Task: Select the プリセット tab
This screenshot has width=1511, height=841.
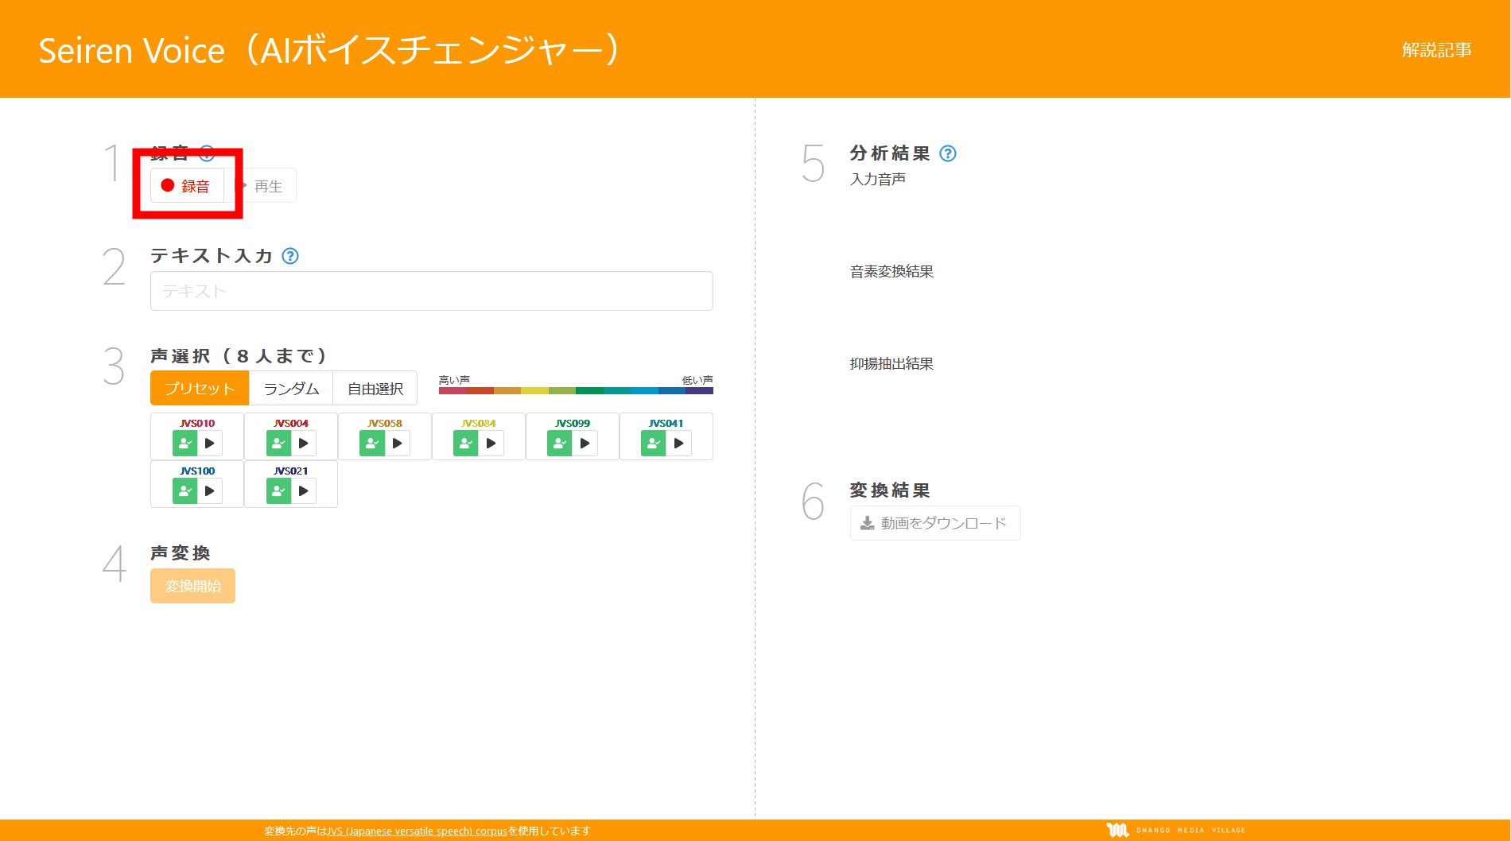Action: tap(200, 388)
